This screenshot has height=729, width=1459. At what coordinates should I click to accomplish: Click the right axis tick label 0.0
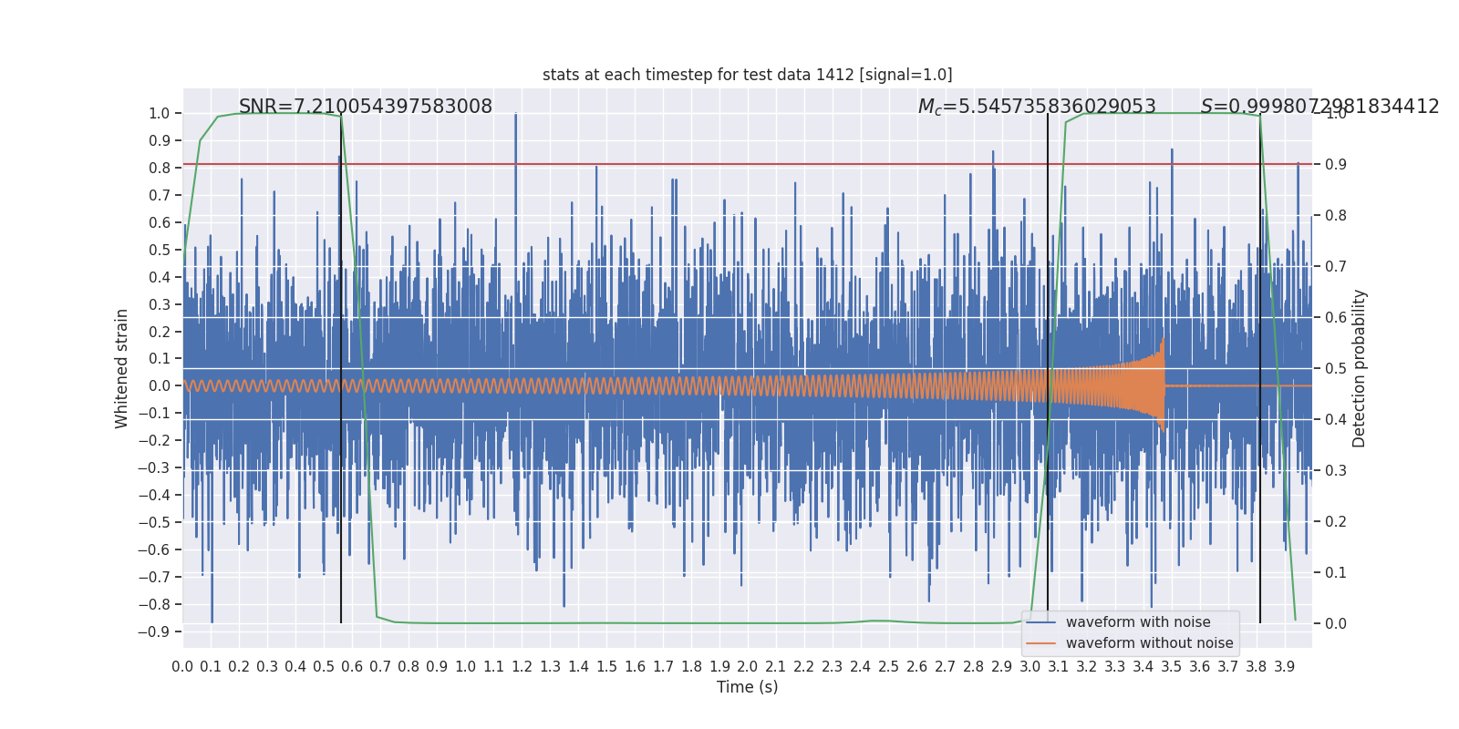tap(1336, 624)
